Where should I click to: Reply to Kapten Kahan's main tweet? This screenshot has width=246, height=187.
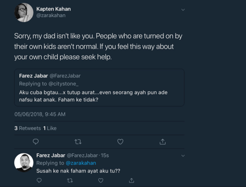coord(36,142)
